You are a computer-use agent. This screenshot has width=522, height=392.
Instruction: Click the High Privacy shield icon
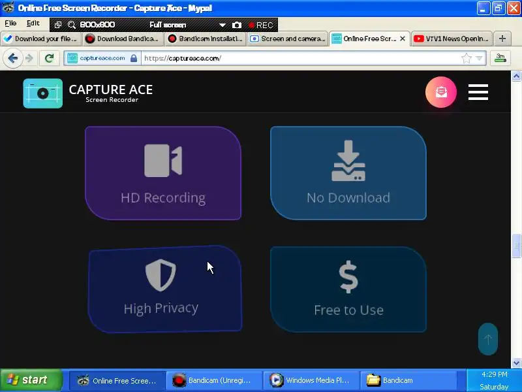[x=161, y=275]
